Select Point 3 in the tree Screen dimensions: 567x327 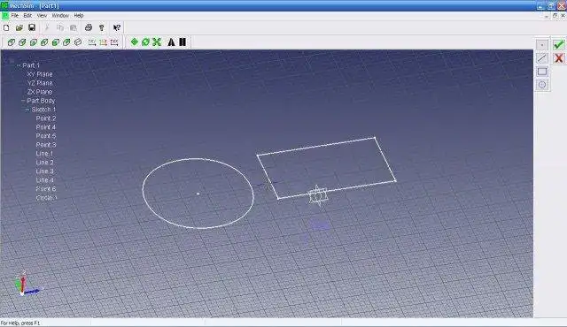46,145
